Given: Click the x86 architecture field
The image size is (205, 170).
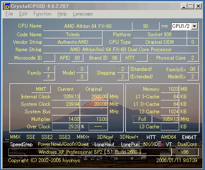Looking at the screenshot, I should pos(185,152).
